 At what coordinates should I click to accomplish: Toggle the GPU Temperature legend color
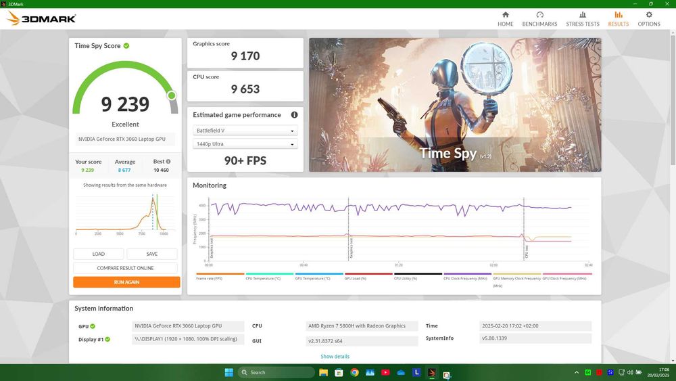[x=319, y=273]
